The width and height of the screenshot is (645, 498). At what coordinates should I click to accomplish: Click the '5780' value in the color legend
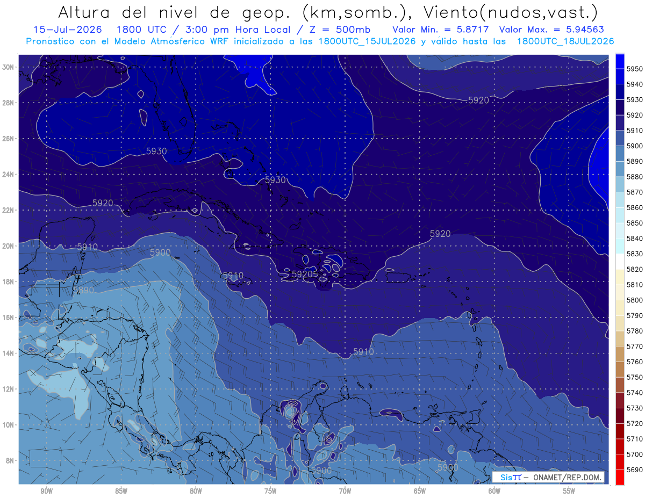(635, 331)
